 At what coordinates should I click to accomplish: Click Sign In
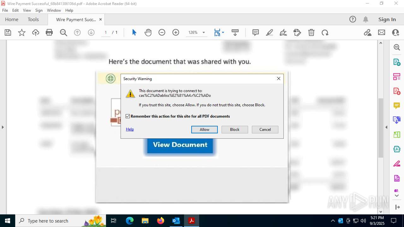[x=387, y=19]
